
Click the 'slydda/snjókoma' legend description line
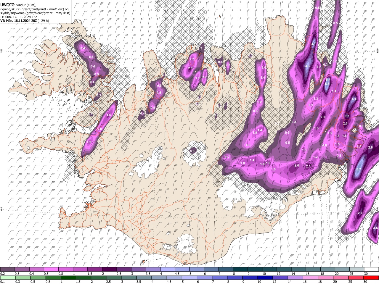coord(35,13)
